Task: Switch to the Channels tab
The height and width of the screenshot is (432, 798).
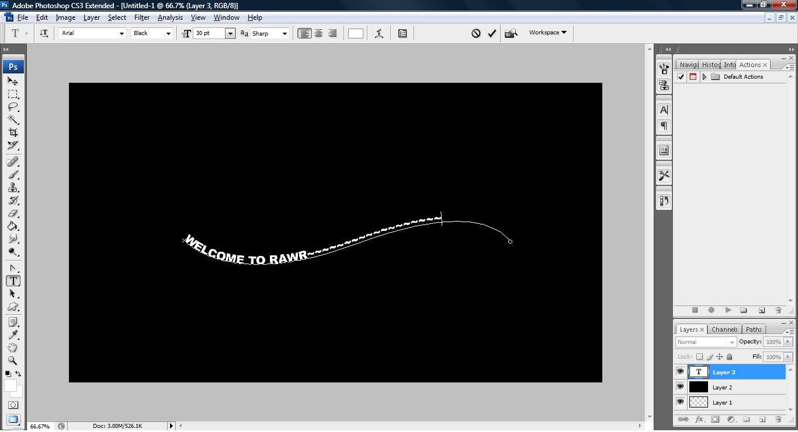Action: pyautogui.click(x=724, y=329)
